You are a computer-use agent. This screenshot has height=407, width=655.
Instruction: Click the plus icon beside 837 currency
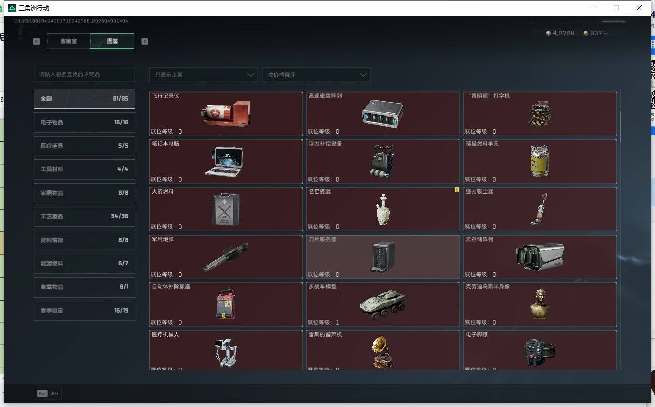tap(606, 33)
